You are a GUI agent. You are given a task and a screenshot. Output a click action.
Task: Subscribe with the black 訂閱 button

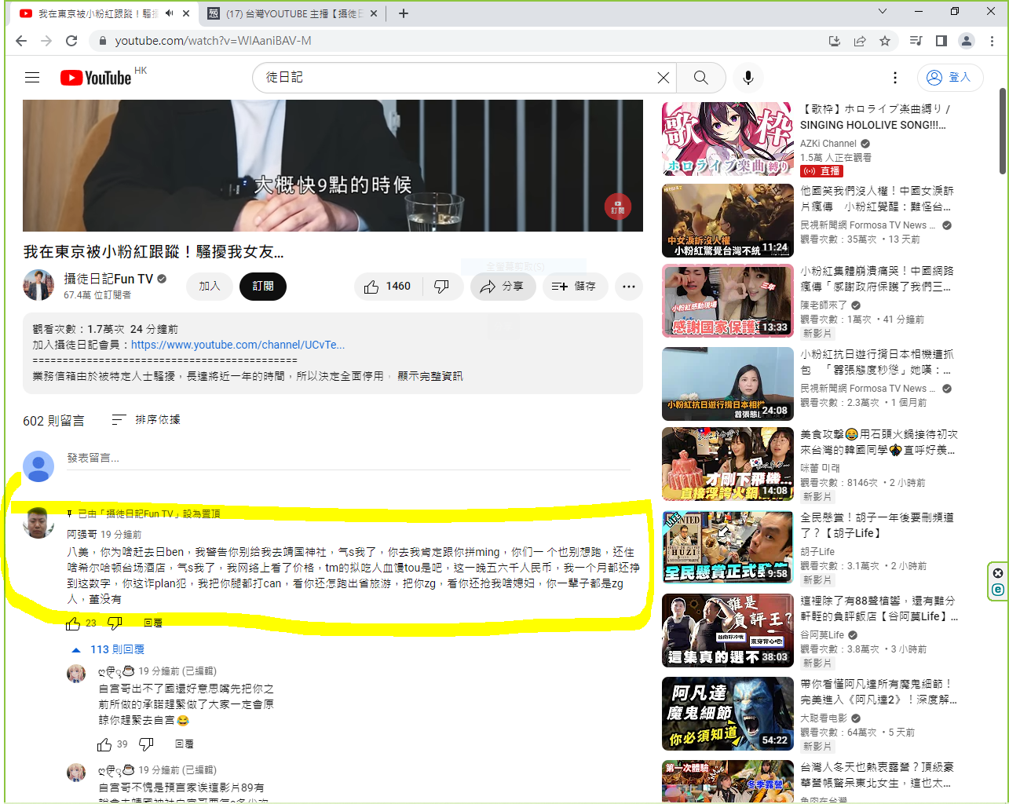263,287
